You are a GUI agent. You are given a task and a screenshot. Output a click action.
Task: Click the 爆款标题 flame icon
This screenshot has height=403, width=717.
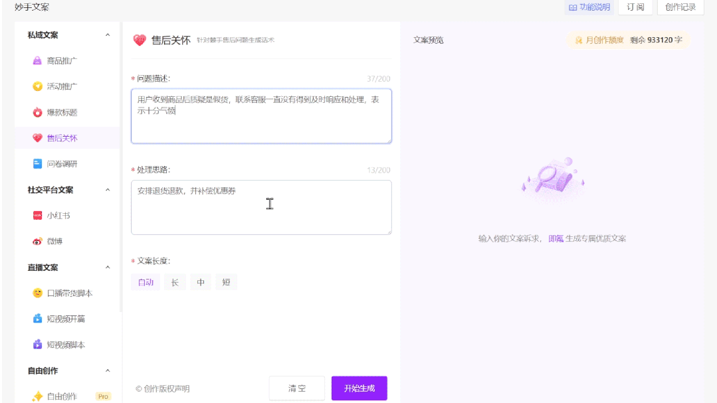click(39, 113)
